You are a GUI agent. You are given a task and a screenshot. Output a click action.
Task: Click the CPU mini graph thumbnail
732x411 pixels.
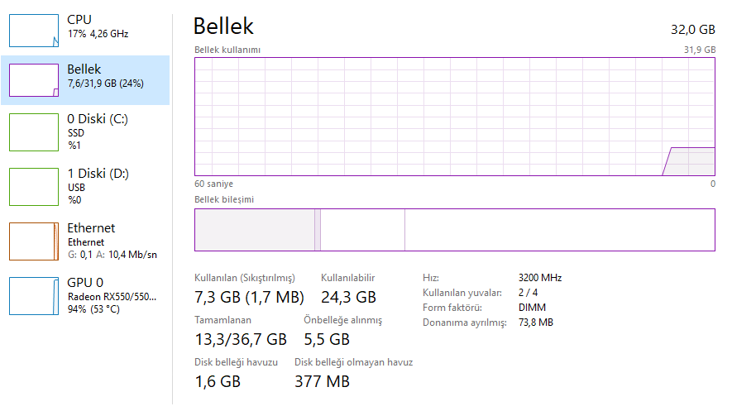click(x=34, y=30)
